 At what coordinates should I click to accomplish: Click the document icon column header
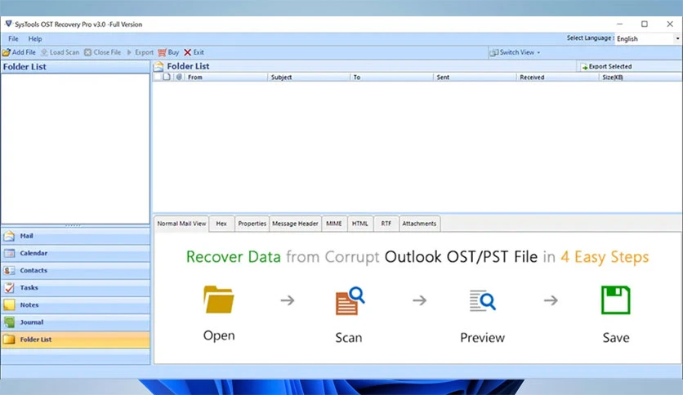(x=167, y=77)
